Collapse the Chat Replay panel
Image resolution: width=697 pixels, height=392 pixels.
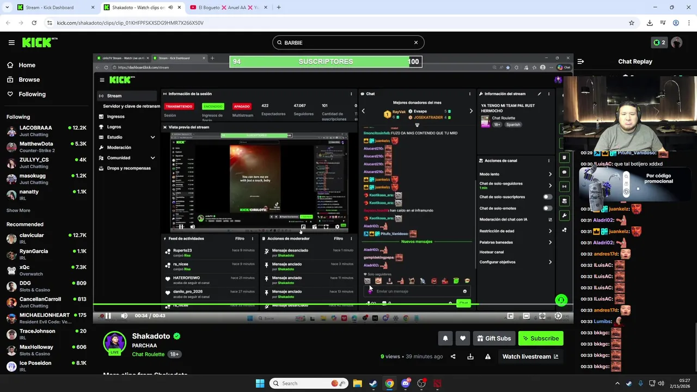click(x=580, y=62)
